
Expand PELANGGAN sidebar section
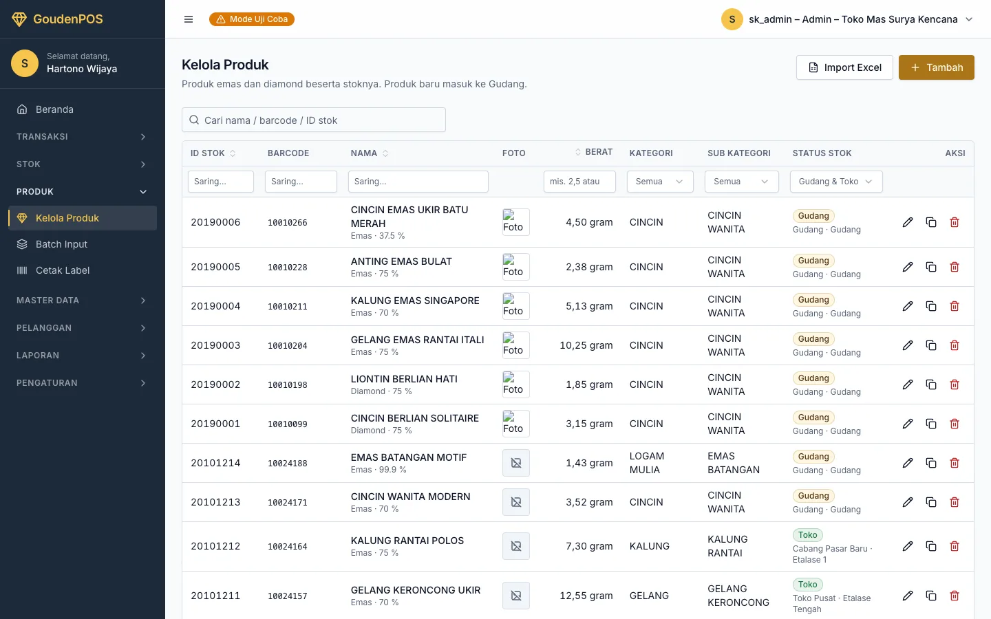pyautogui.click(x=83, y=328)
